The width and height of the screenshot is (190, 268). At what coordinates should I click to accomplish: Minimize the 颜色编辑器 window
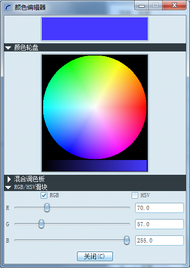142,6
